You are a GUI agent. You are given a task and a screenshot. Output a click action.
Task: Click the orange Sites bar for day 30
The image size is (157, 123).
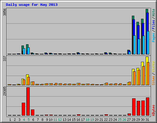tap(144, 76)
